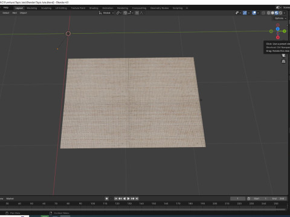Open the Texture Paint workspace tab

click(78, 8)
